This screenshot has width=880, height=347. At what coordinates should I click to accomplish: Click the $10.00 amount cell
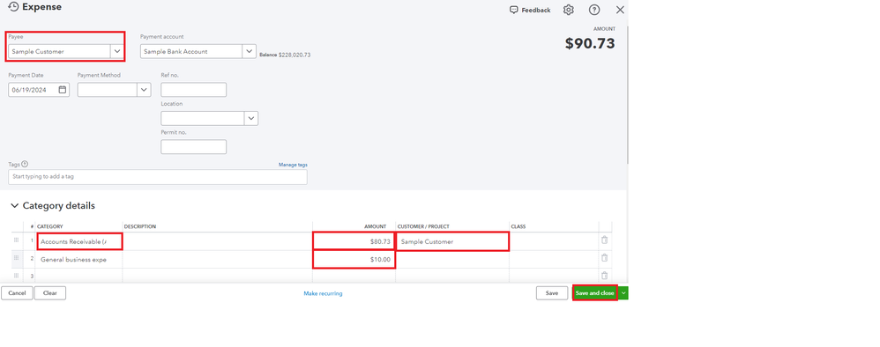pos(354,260)
